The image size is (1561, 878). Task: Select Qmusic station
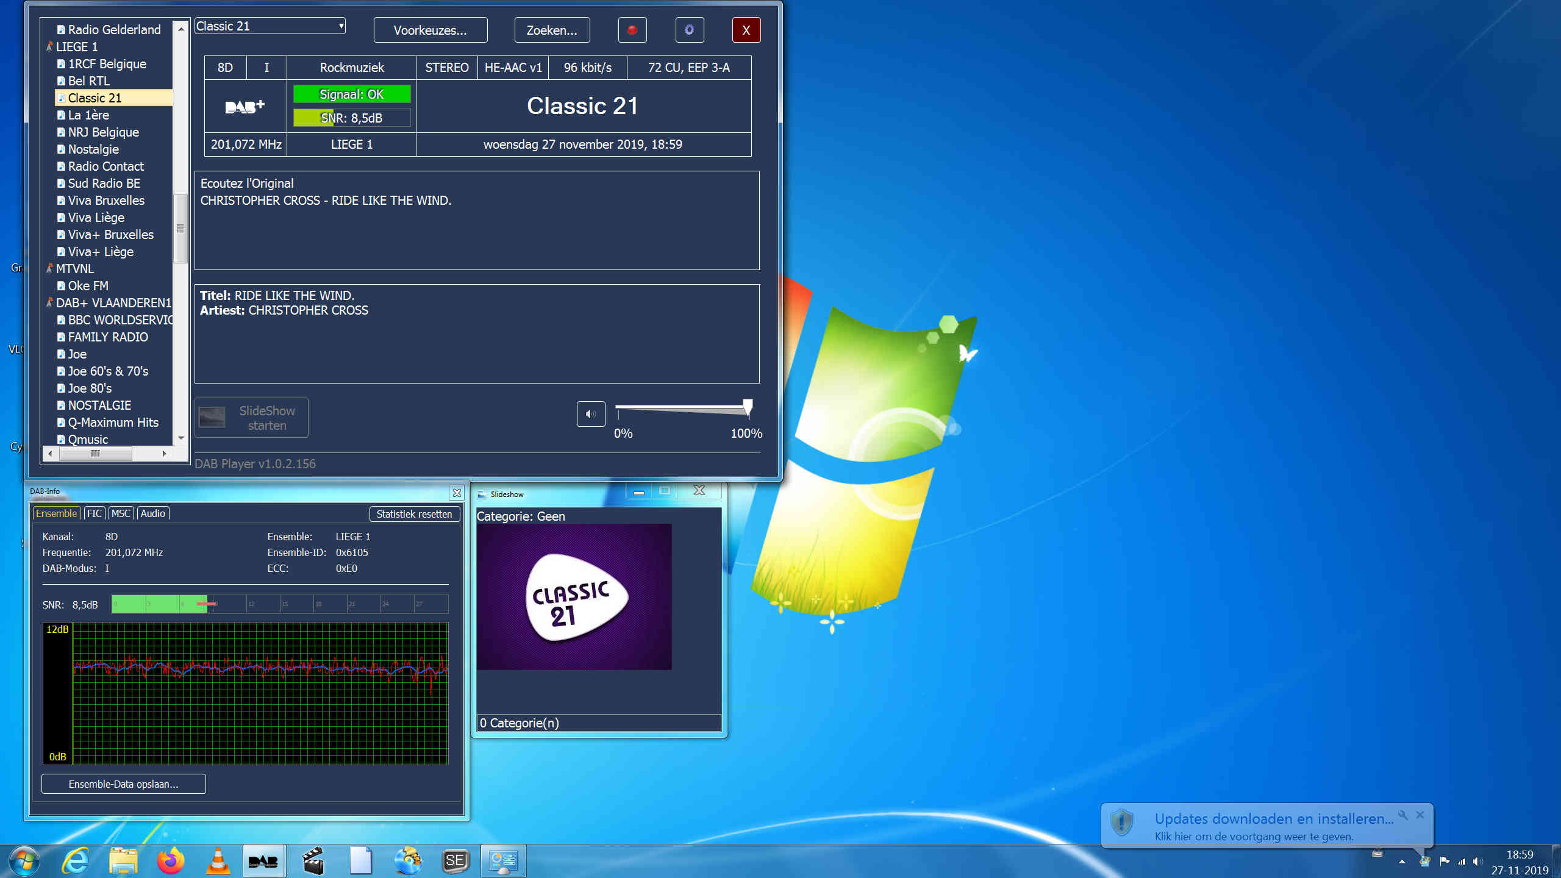pyautogui.click(x=88, y=439)
